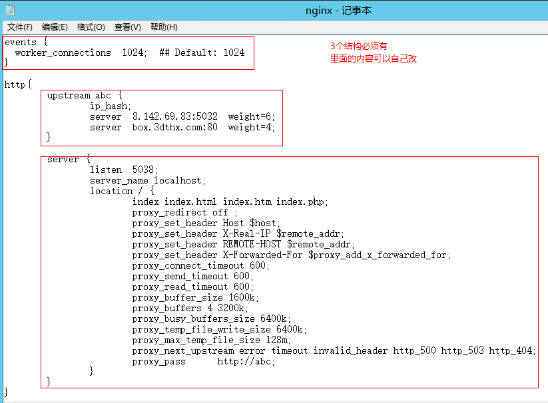Place cursor on listen 5038 line

(124, 170)
